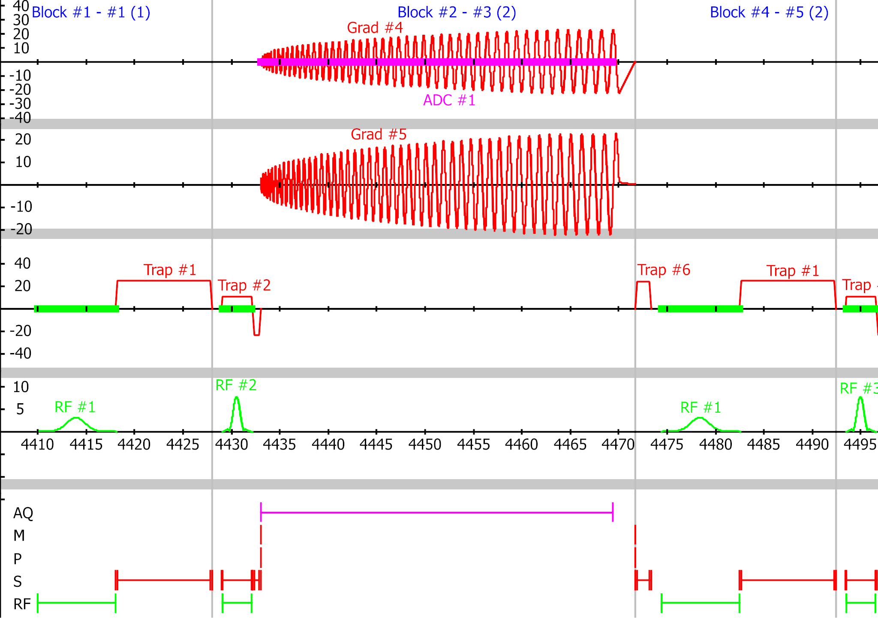The image size is (878, 622).
Task: Click S-row red segment spanning 4418 to 4428
Action: tap(164, 580)
